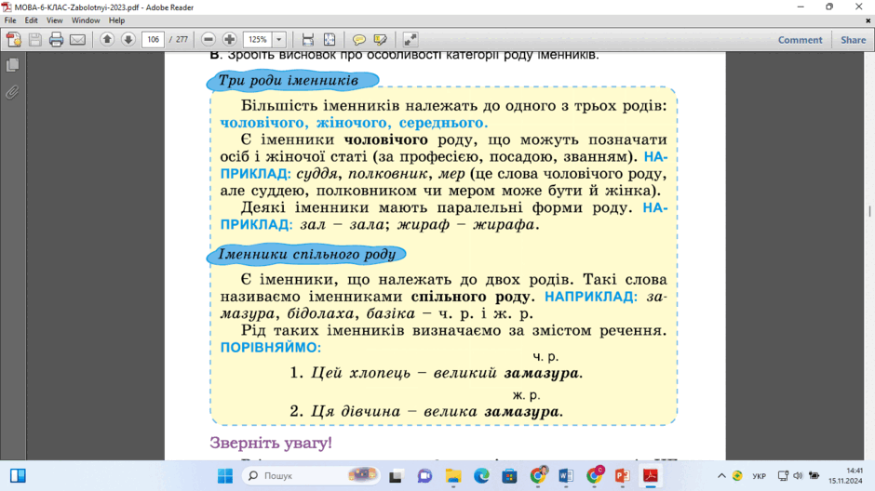Image resolution: width=875 pixels, height=491 pixels.
Task: Click the Fit width scrolling icon
Action: [x=307, y=40]
